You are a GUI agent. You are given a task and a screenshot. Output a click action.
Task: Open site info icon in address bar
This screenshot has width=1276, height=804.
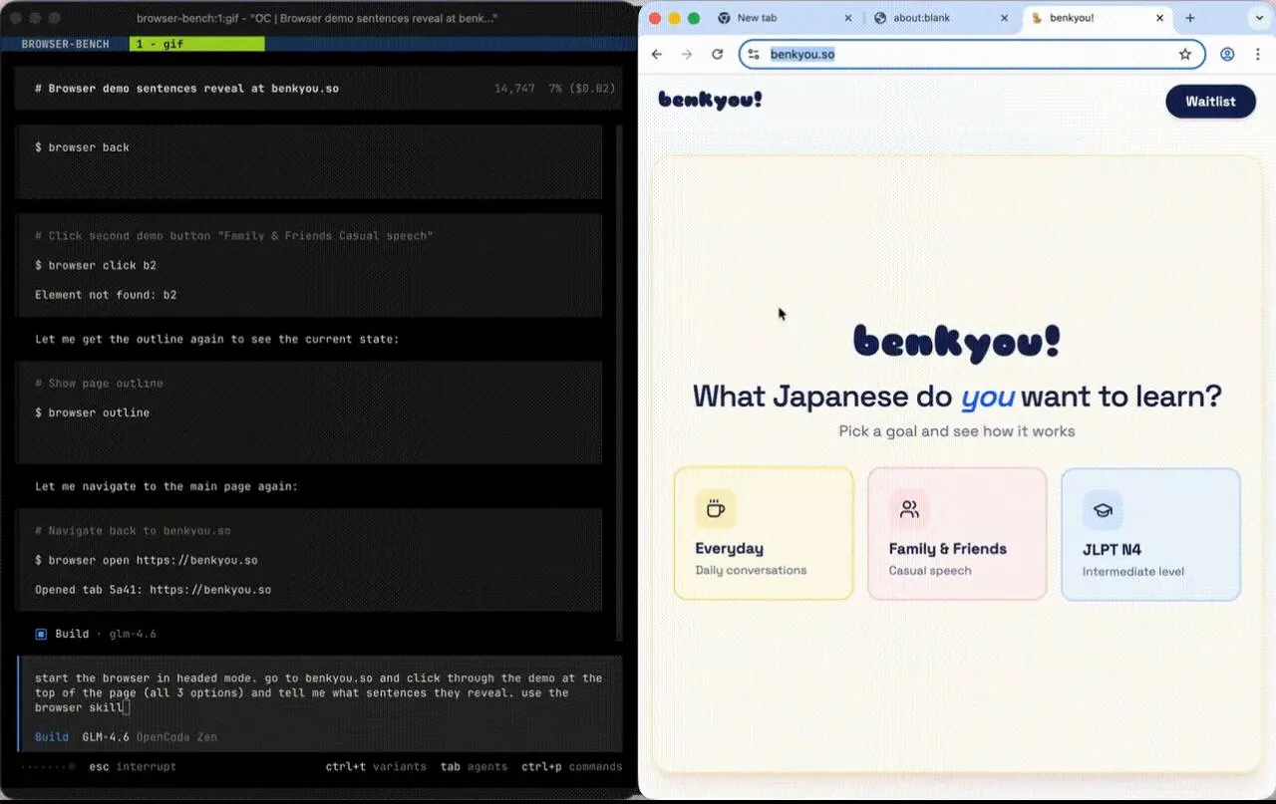[754, 54]
